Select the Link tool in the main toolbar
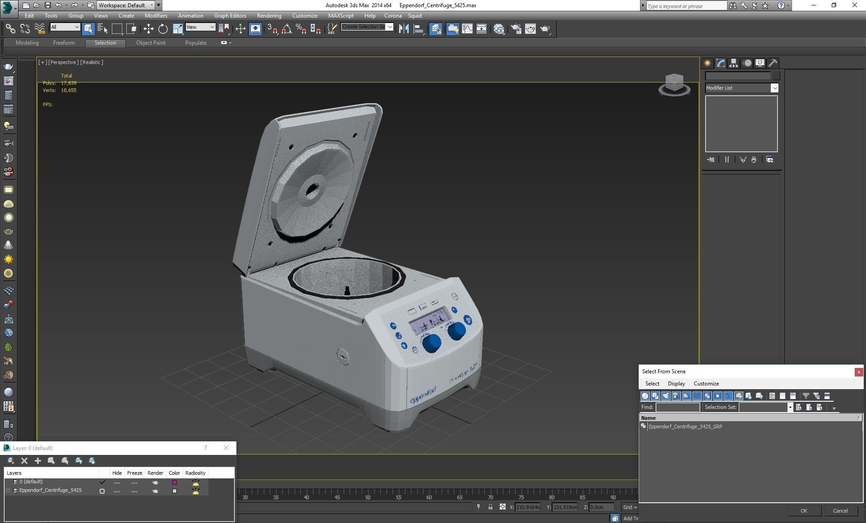 click(10, 29)
